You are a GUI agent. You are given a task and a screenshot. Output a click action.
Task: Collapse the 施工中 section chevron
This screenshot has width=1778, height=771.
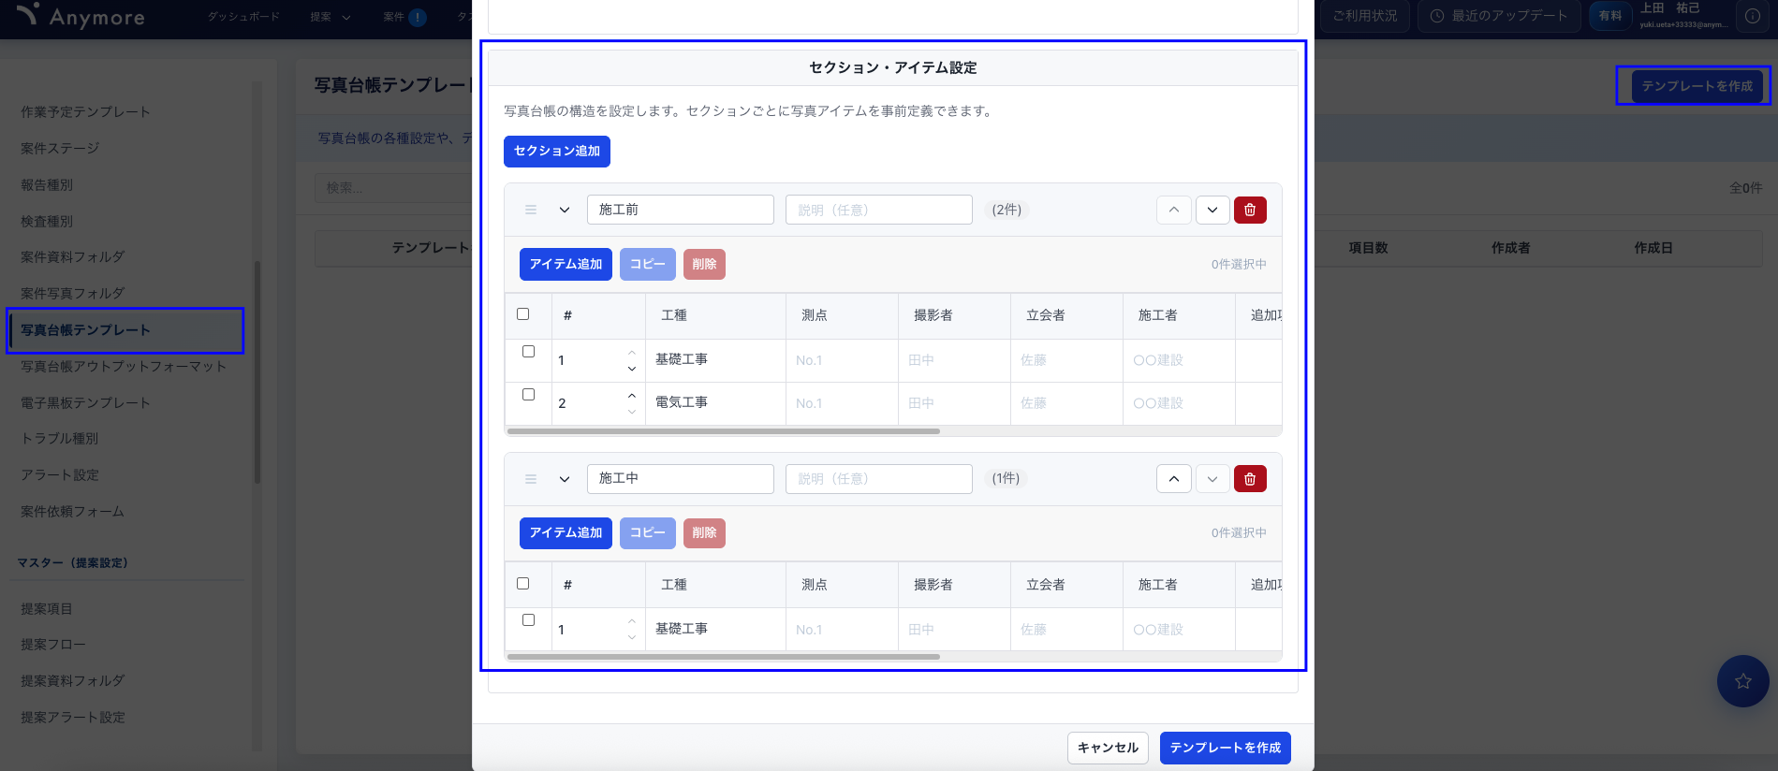565,479
